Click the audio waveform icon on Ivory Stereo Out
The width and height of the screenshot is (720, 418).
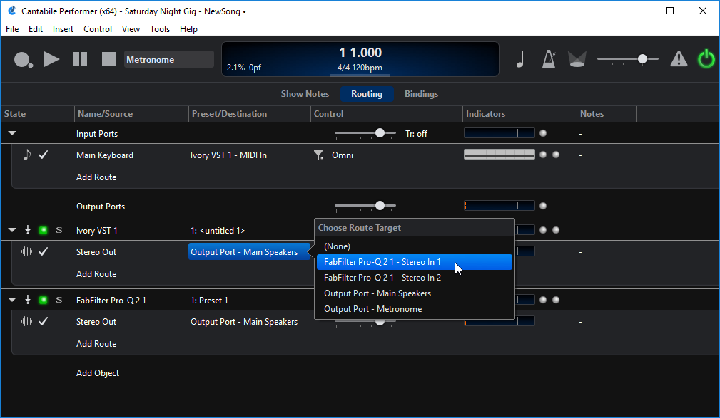pyautogui.click(x=26, y=251)
